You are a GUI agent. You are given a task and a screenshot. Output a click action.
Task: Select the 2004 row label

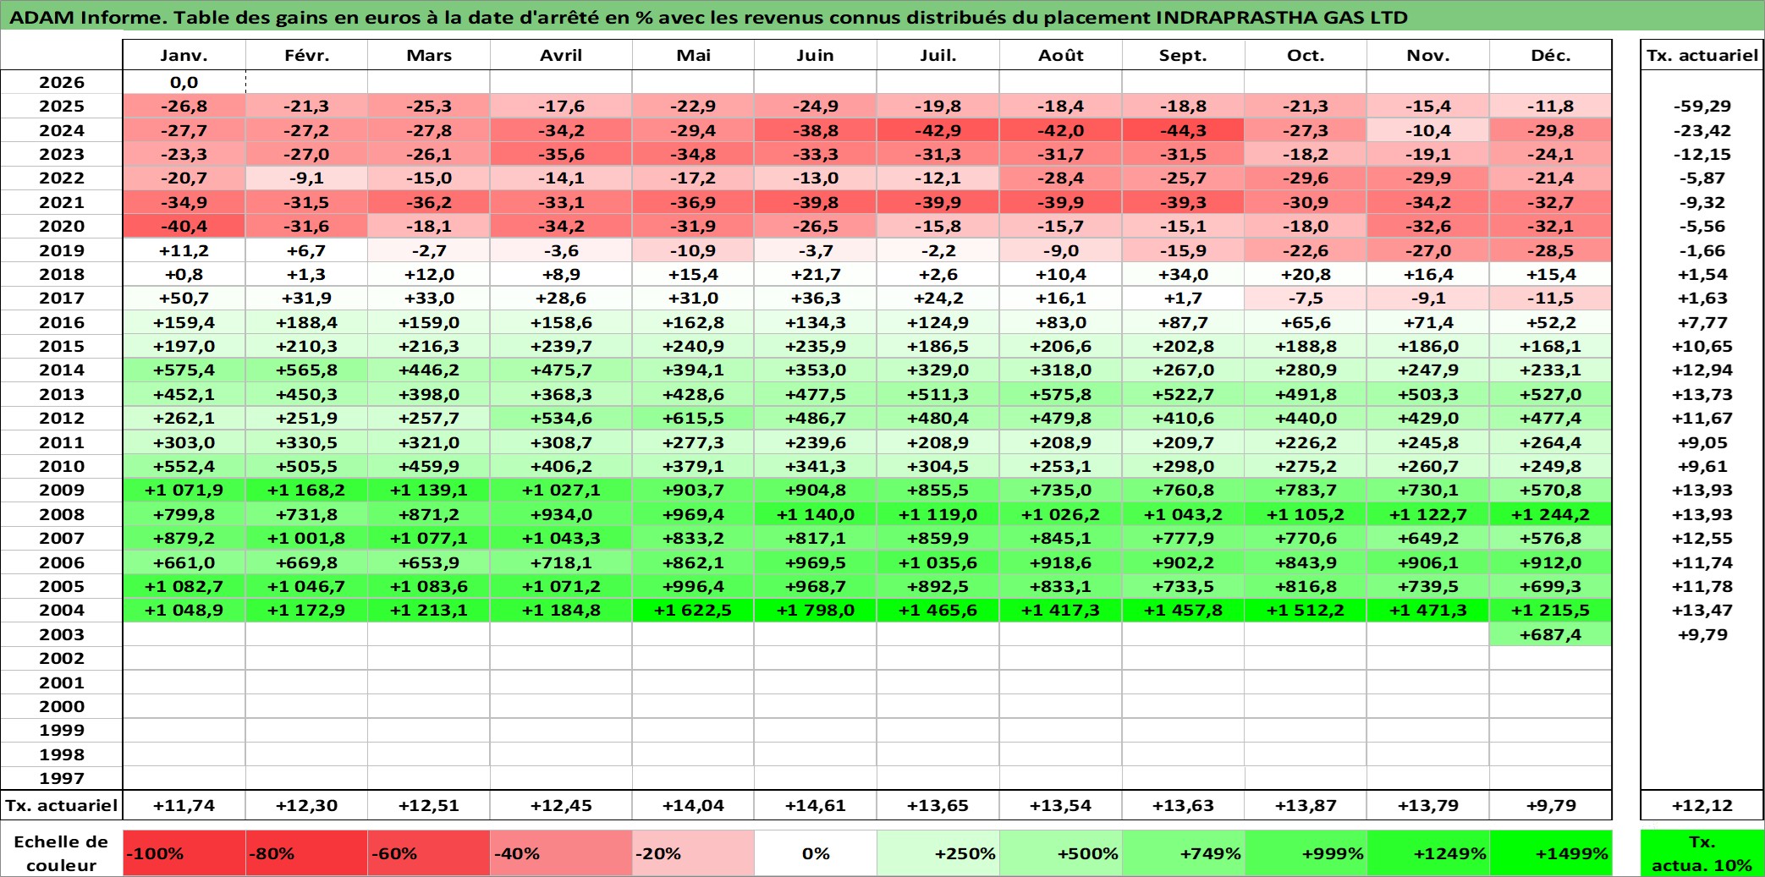[62, 610]
